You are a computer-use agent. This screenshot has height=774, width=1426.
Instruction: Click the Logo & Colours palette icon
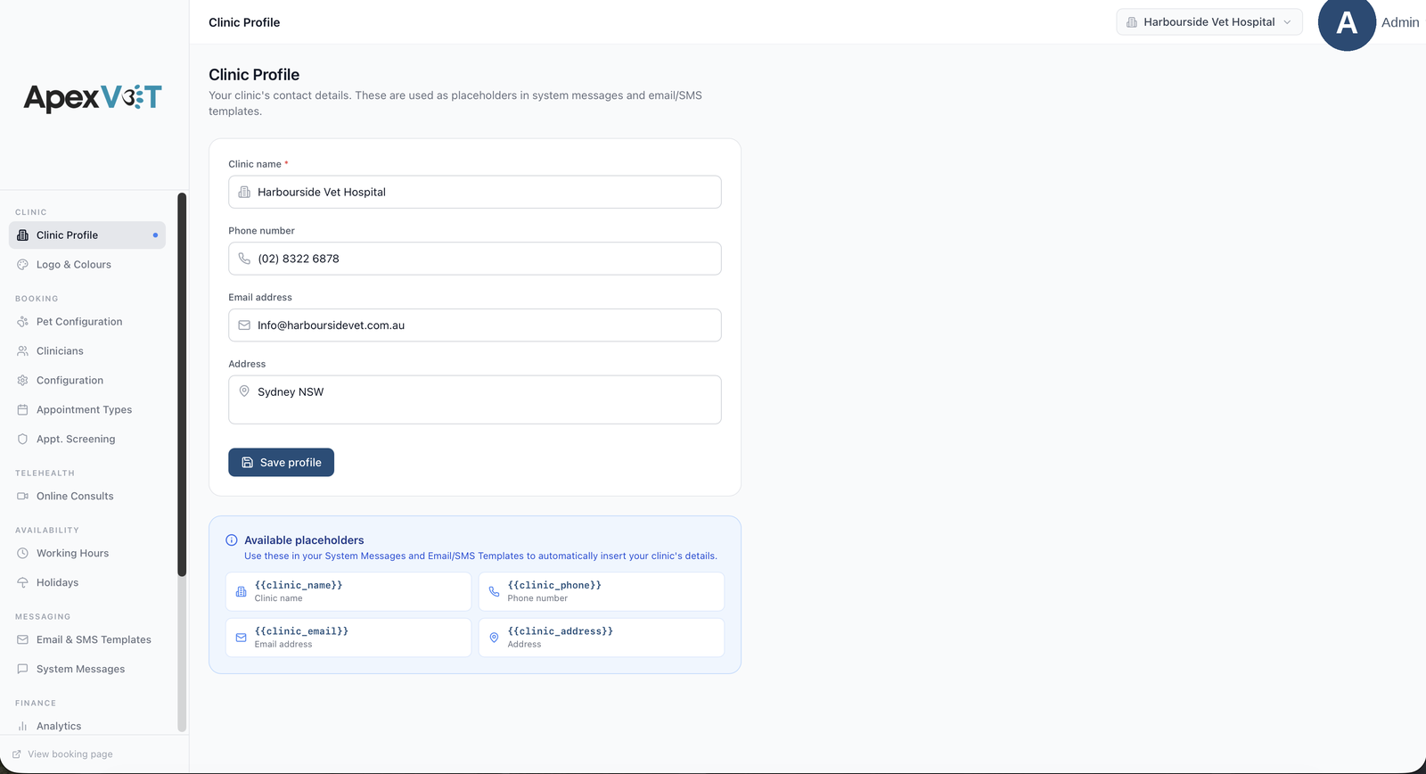point(23,265)
